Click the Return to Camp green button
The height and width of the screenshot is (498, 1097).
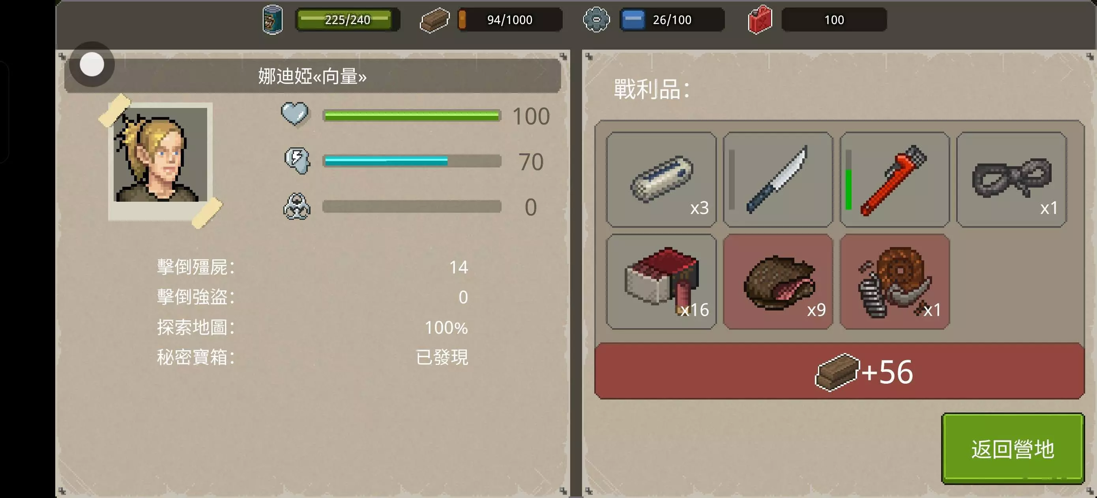point(1013,448)
